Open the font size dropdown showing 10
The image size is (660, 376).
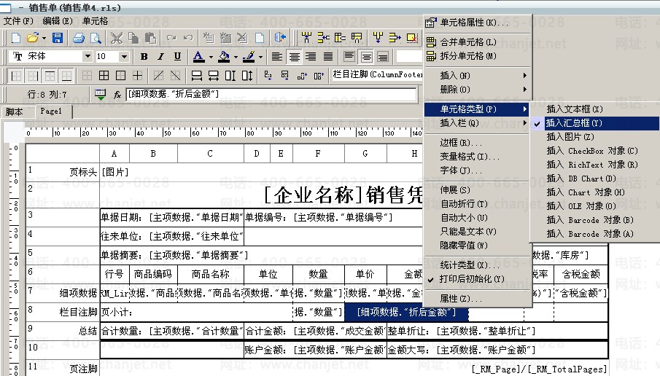(124, 56)
